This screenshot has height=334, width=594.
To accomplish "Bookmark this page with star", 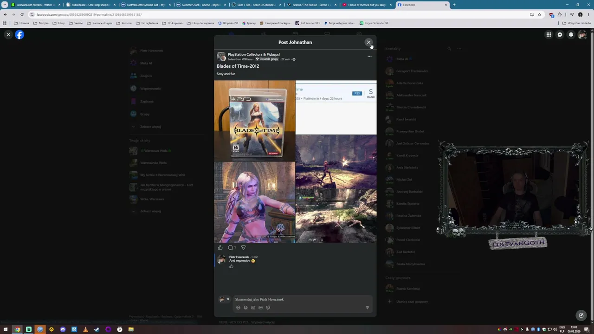I will click(539, 14).
